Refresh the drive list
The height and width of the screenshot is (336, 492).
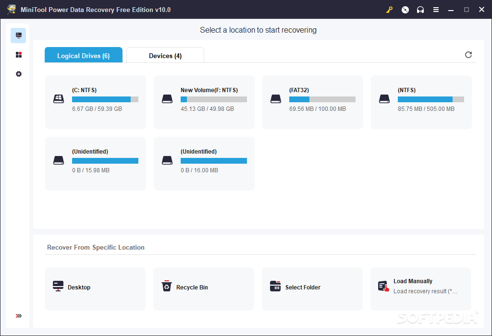[x=468, y=55]
